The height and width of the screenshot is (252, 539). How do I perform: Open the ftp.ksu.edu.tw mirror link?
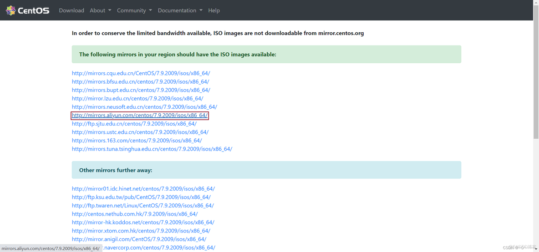coord(141,197)
